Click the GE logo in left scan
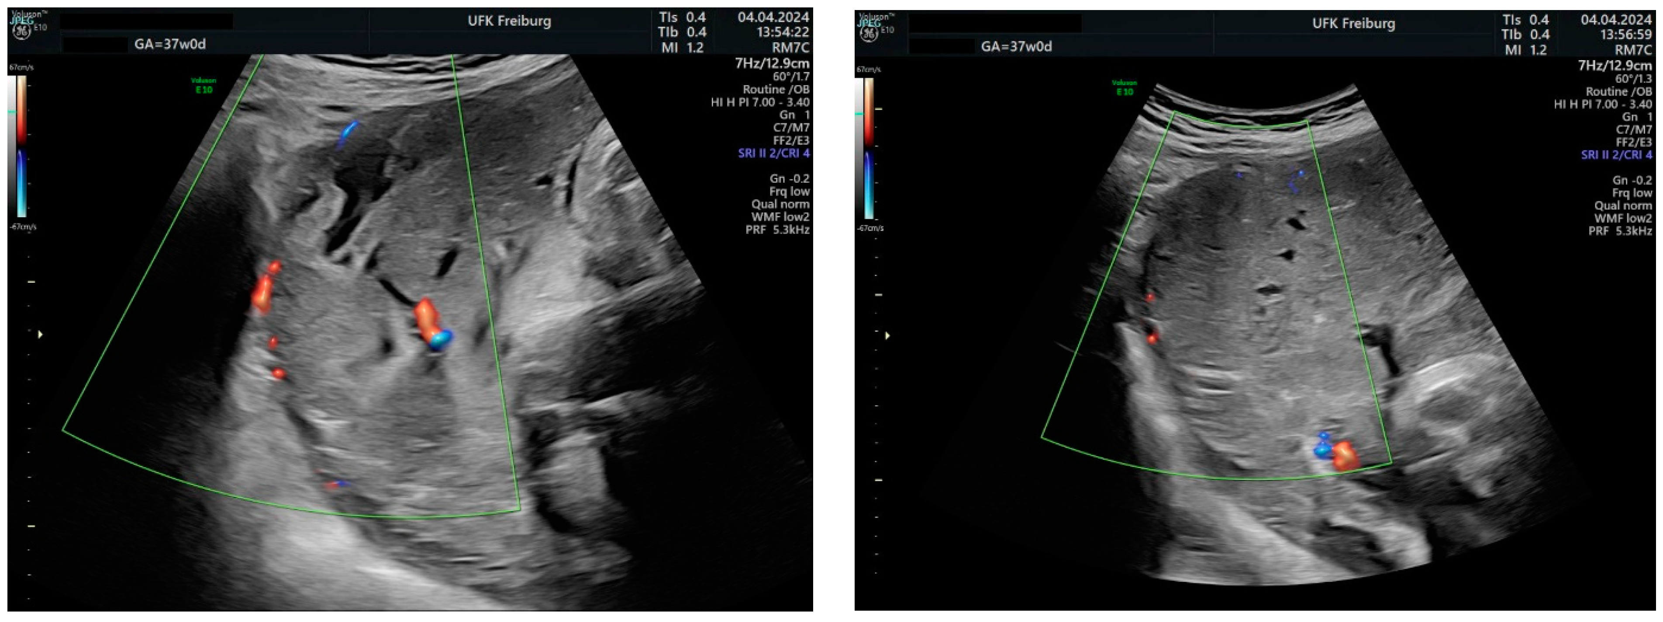This screenshot has width=1663, height=622. (x=22, y=33)
